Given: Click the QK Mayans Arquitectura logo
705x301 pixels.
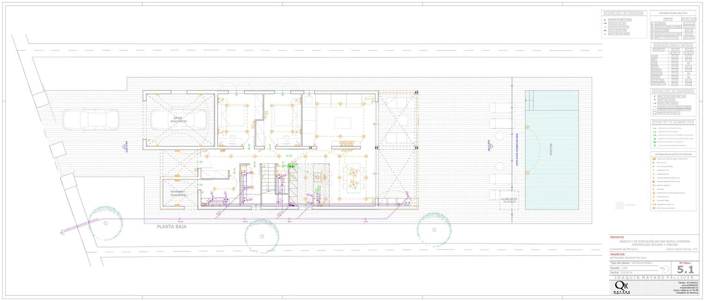Looking at the screenshot, I should point(622,287).
